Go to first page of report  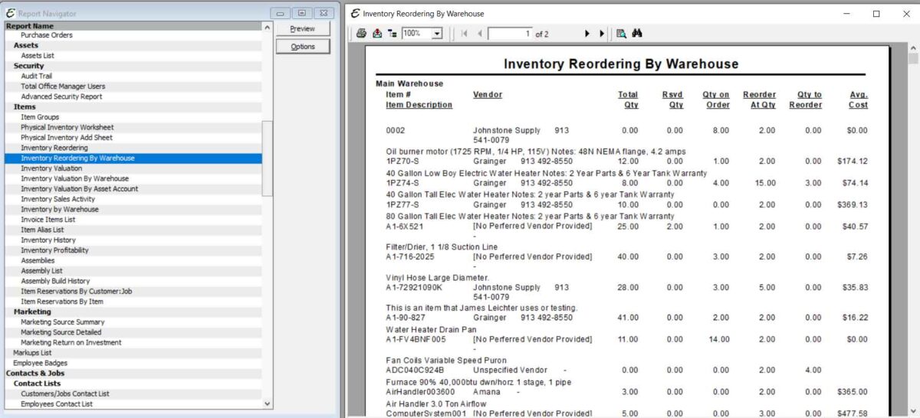(x=465, y=34)
